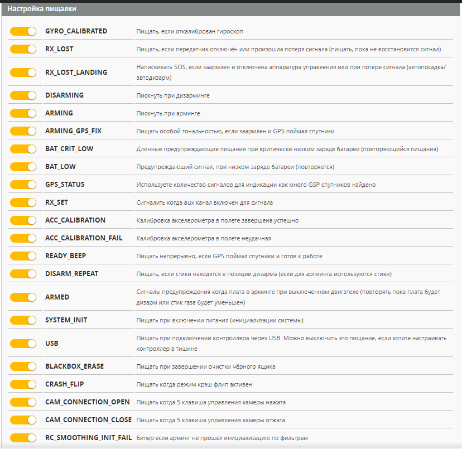
Task: Select the GYRO_CALIBRATED label text
Action: click(76, 31)
